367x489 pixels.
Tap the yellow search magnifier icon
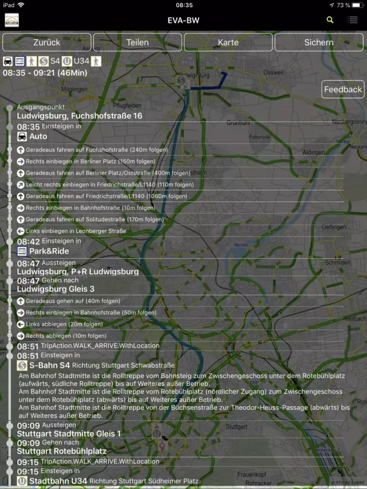click(330, 20)
